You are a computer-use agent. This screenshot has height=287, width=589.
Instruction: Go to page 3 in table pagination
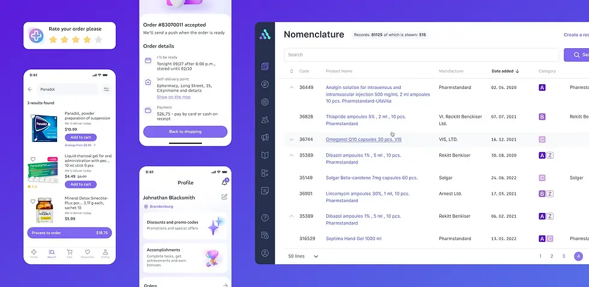point(564,256)
